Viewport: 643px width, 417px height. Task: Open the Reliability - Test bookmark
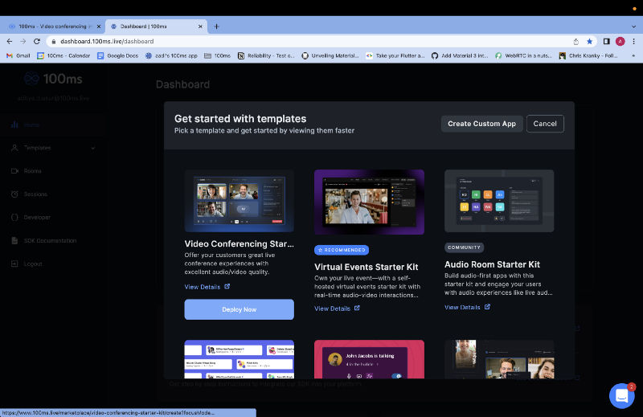click(x=266, y=55)
